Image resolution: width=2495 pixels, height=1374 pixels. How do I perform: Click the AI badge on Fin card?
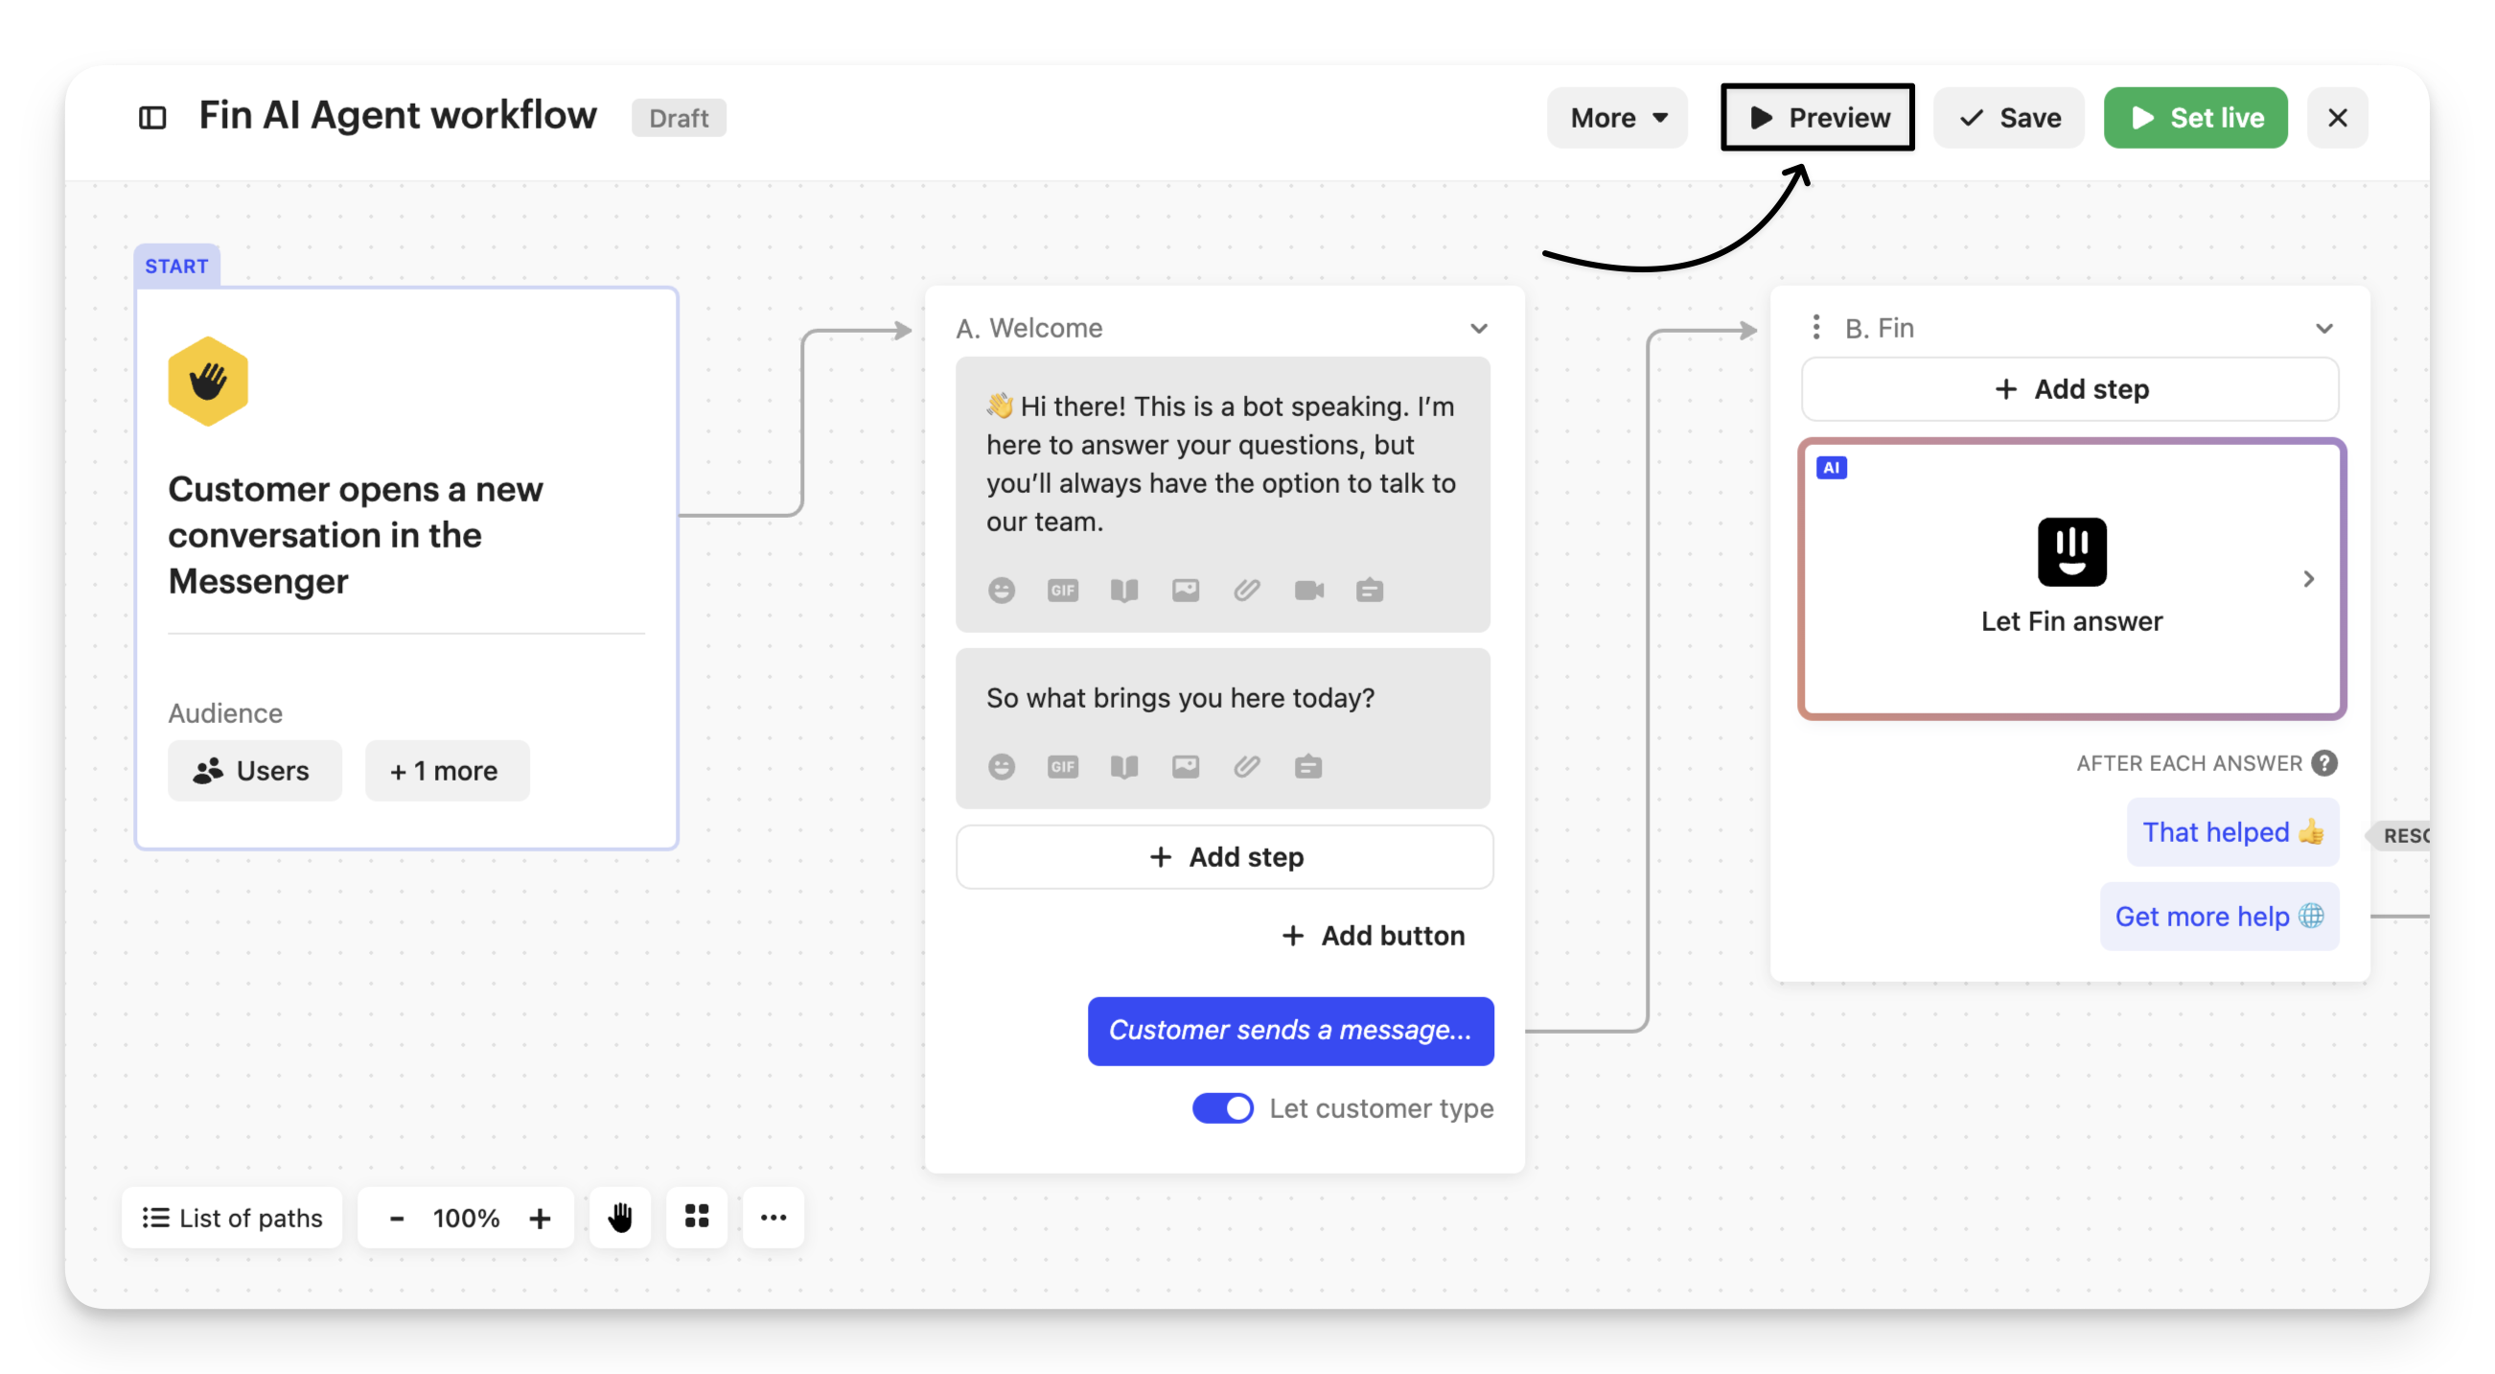[x=1831, y=468]
